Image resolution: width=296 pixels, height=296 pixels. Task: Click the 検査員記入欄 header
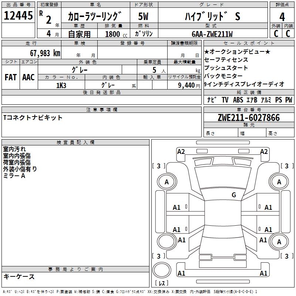click(75, 142)
